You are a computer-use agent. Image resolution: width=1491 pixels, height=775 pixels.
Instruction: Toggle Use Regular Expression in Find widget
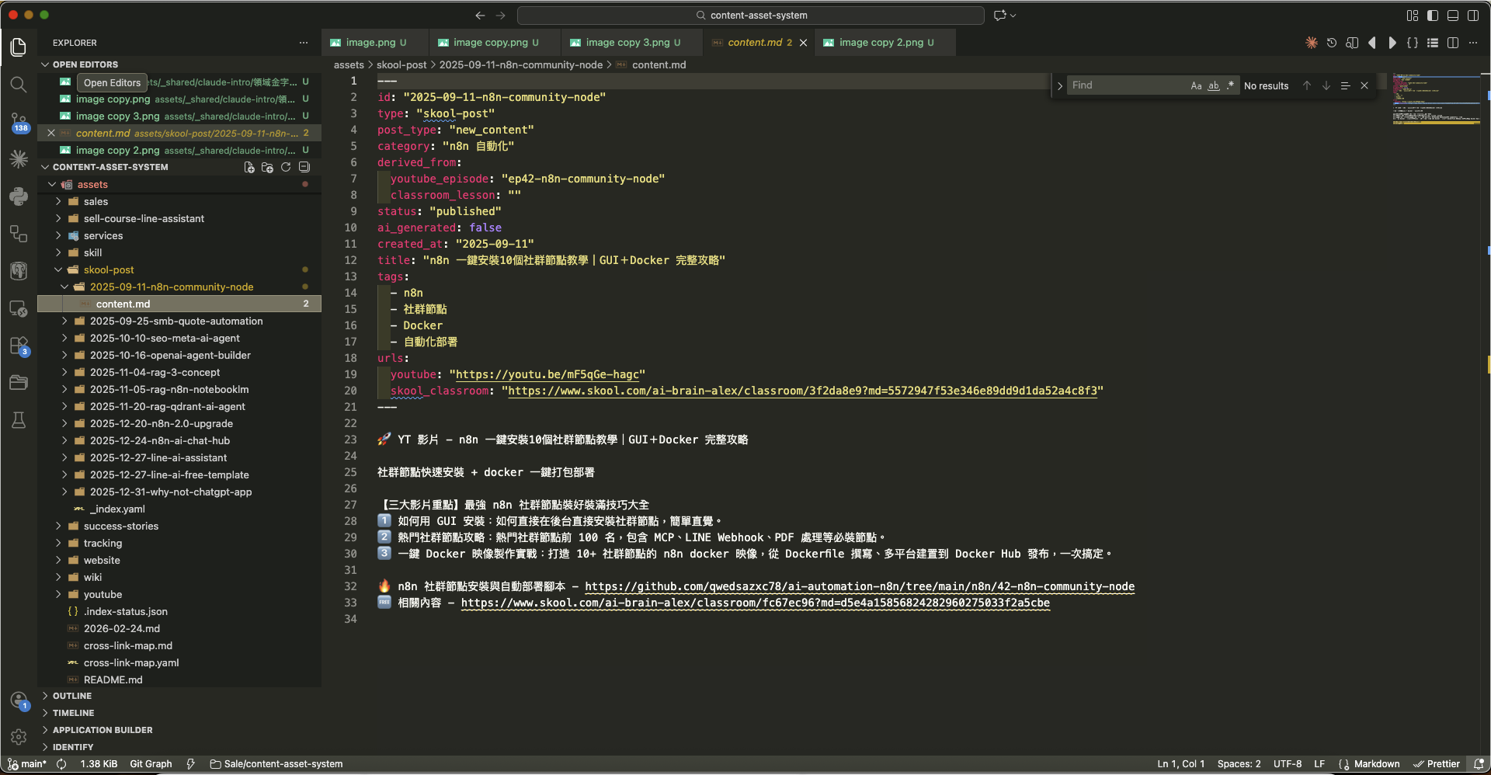(1230, 85)
